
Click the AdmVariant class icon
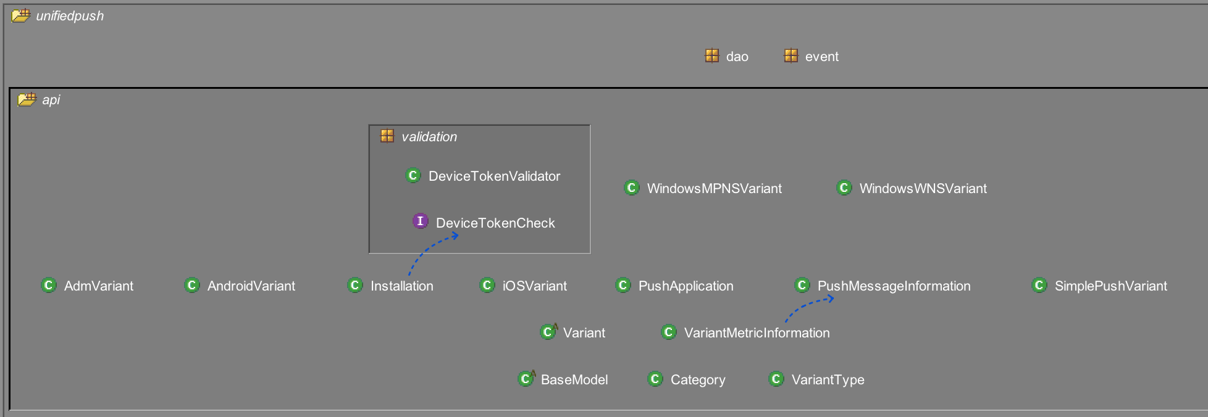click(49, 286)
